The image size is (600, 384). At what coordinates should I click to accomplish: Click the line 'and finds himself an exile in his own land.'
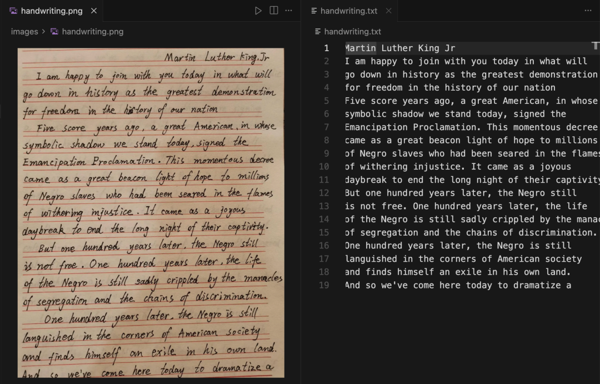[x=458, y=272]
